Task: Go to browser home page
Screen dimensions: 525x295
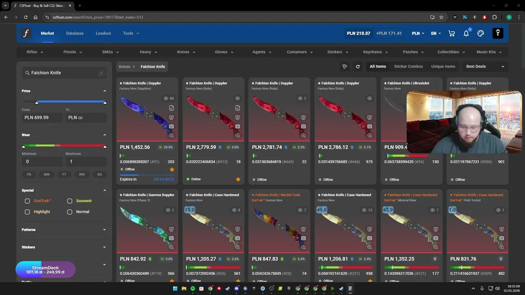Action: [36, 17]
